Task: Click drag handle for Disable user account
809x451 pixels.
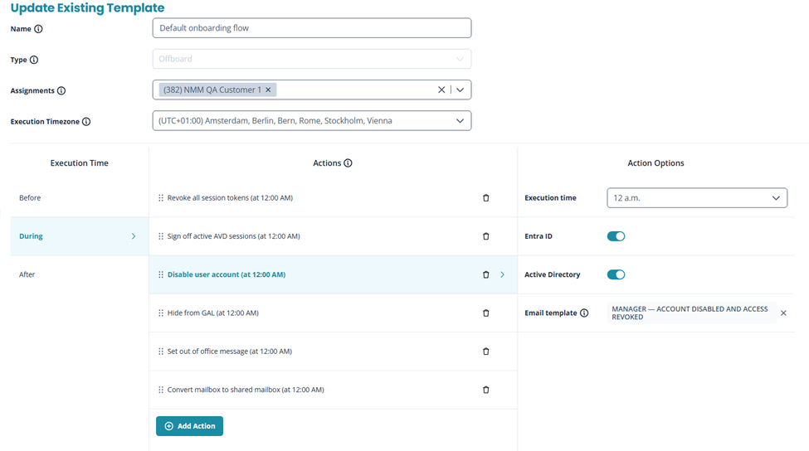Action: tap(161, 274)
